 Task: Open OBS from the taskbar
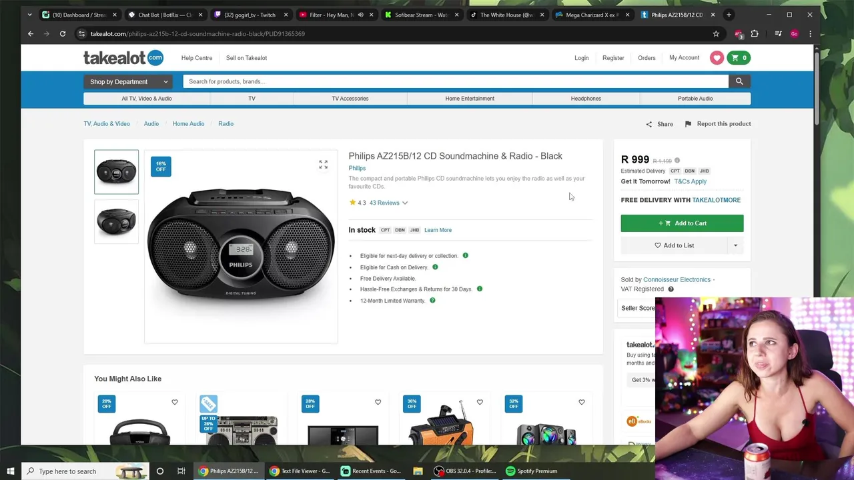pyautogui.click(x=464, y=471)
